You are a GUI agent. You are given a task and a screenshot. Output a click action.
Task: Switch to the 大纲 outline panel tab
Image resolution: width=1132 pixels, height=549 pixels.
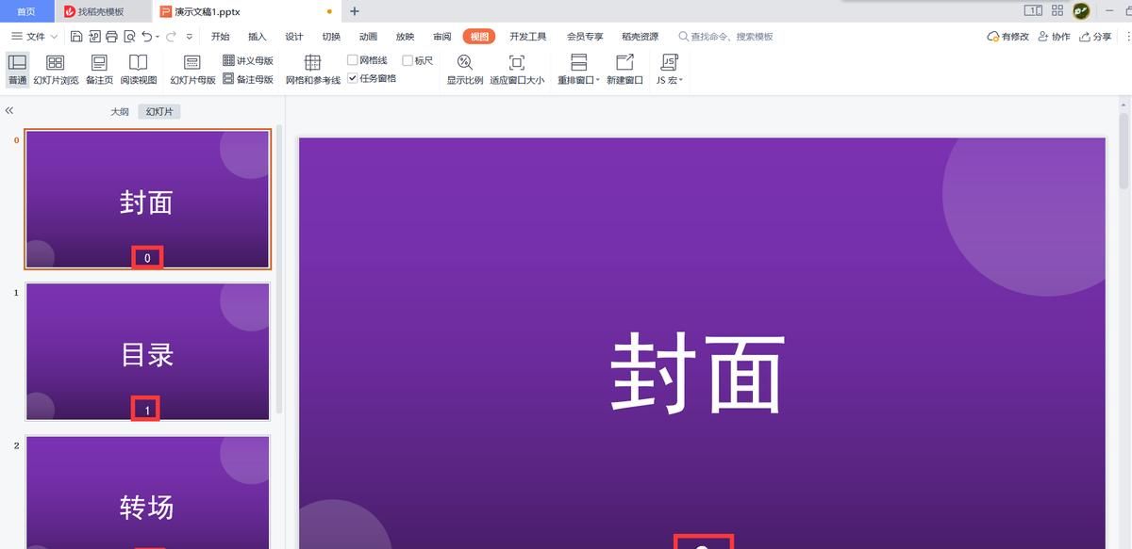click(119, 111)
